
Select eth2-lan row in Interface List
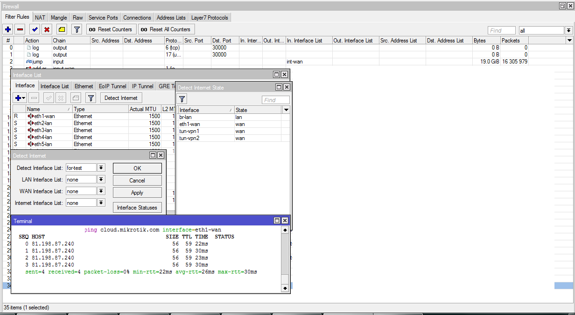pyautogui.click(x=93, y=123)
